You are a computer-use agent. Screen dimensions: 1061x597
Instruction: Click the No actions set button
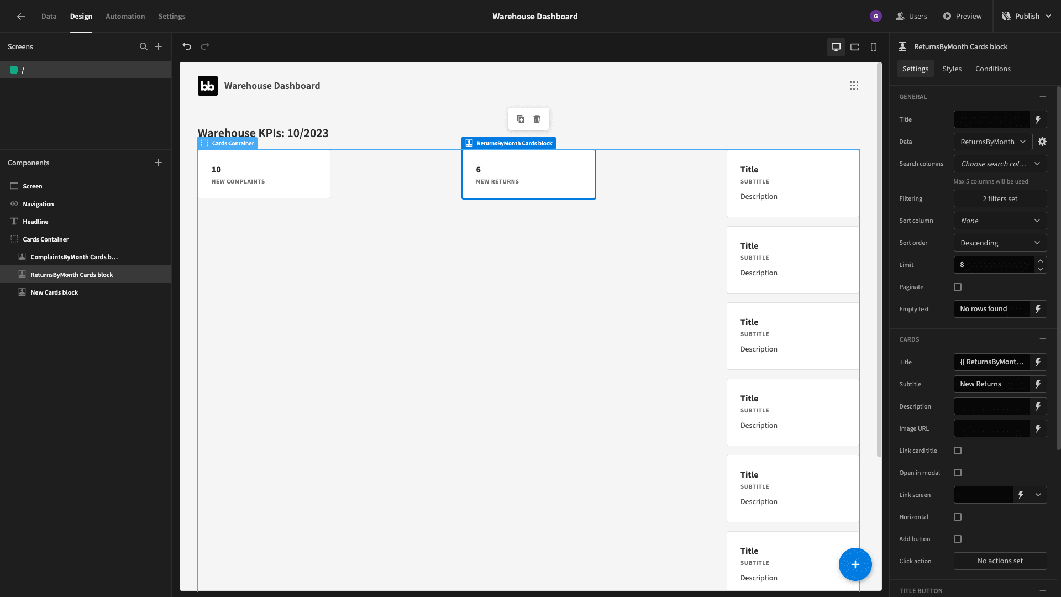click(1000, 561)
